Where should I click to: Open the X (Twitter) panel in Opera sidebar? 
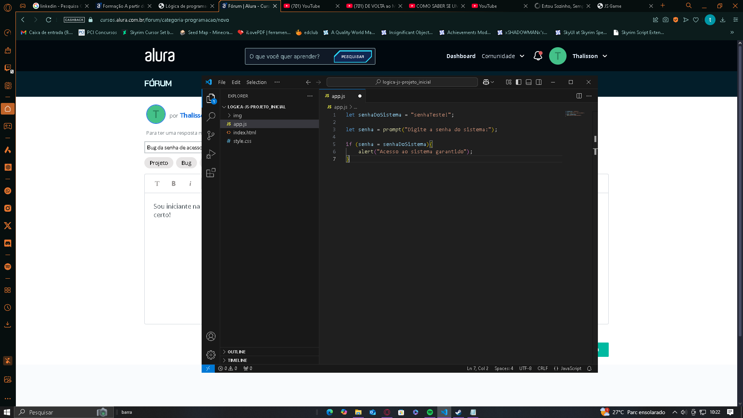pyautogui.click(x=8, y=226)
